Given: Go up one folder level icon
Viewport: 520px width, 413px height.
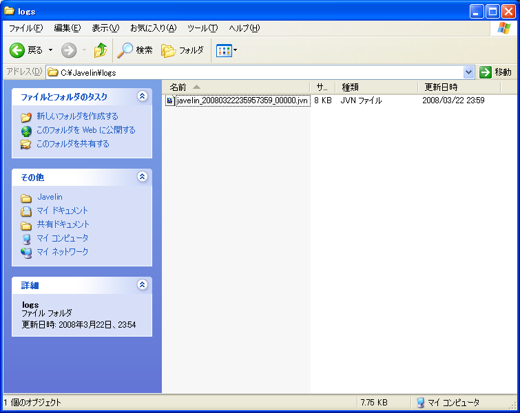Looking at the screenshot, I should pos(101,50).
